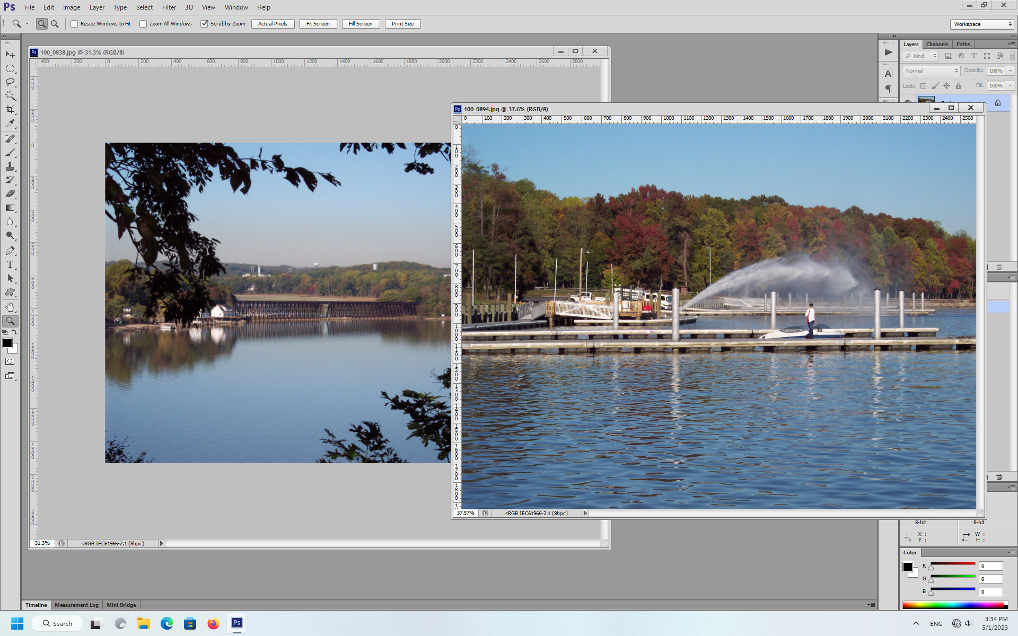Screen dimensions: 1018x636
Task: Click the foreground color swatch
Action: tap(7, 343)
